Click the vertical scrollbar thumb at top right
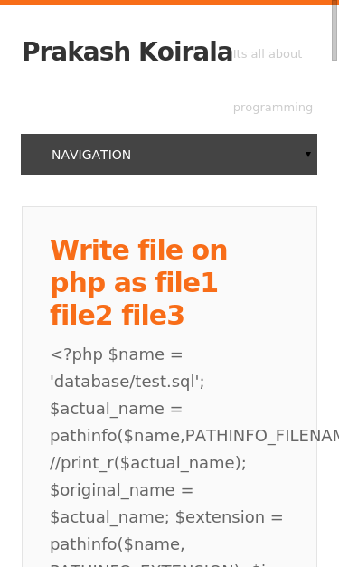Image resolution: width=339 pixels, height=567 pixels. point(334,31)
